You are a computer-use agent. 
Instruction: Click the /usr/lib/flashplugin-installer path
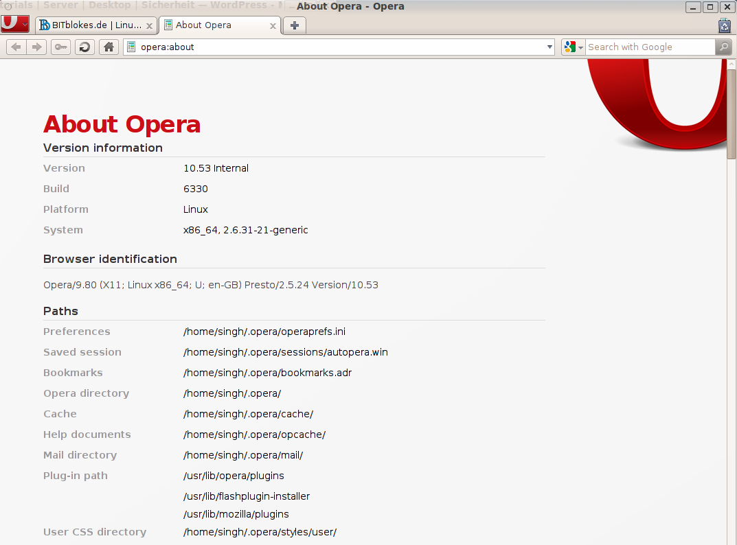(x=247, y=496)
